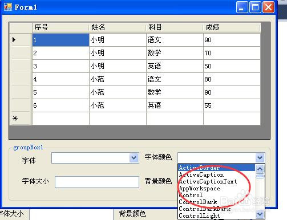The image size is (287, 220).
Task: Select ActiveBorder in the color list
Action: point(217,168)
